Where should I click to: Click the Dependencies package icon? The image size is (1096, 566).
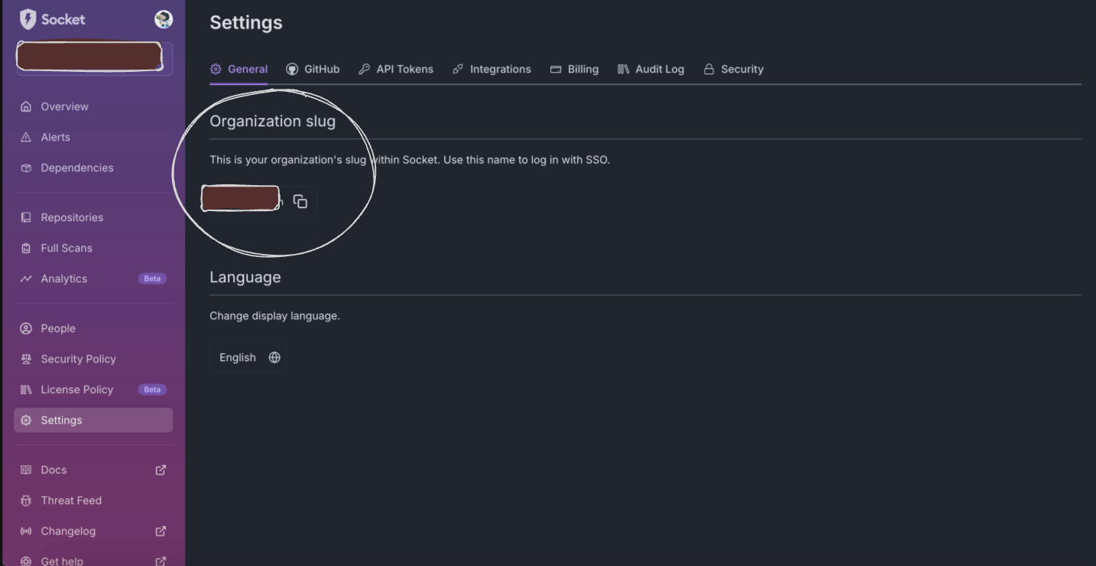tap(26, 168)
